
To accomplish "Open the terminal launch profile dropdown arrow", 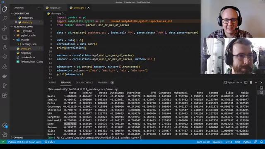I will 241,82.
